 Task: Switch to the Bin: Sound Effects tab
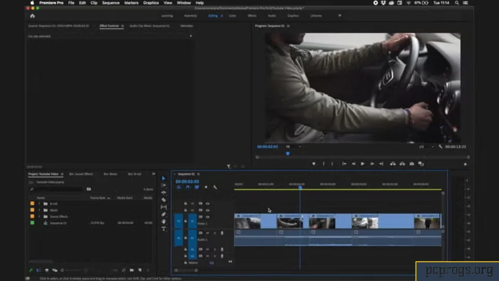pos(81,174)
